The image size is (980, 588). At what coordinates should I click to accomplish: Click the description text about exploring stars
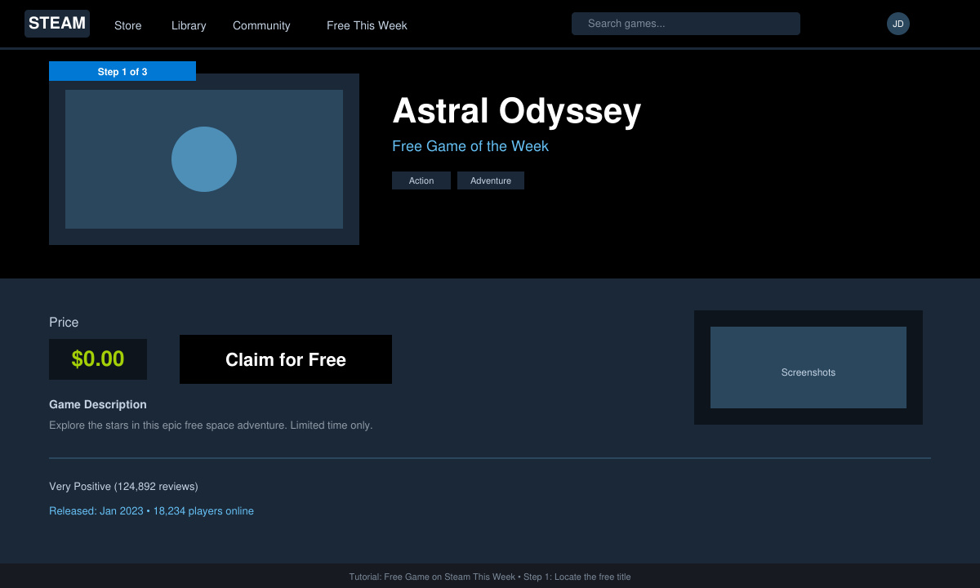[x=211, y=425]
